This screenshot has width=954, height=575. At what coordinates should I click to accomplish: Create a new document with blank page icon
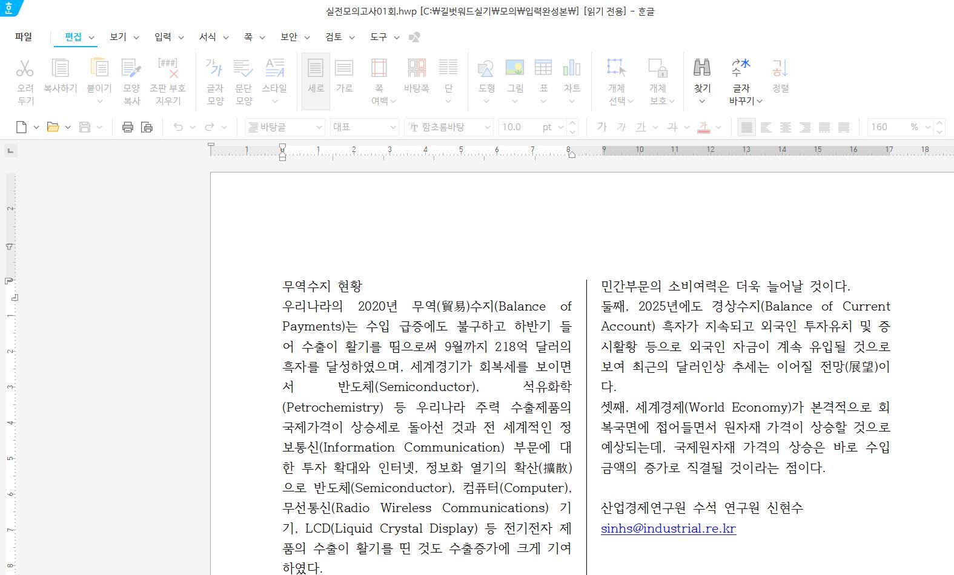[x=21, y=127]
